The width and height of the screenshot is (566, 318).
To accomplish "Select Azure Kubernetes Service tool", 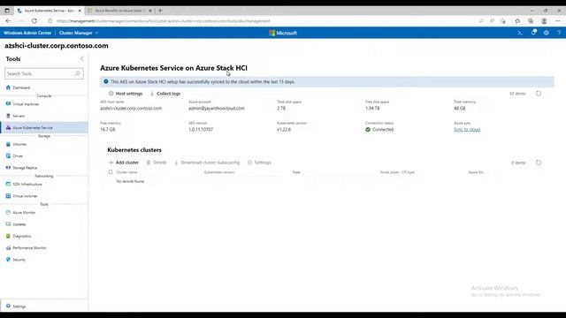I will (44, 127).
